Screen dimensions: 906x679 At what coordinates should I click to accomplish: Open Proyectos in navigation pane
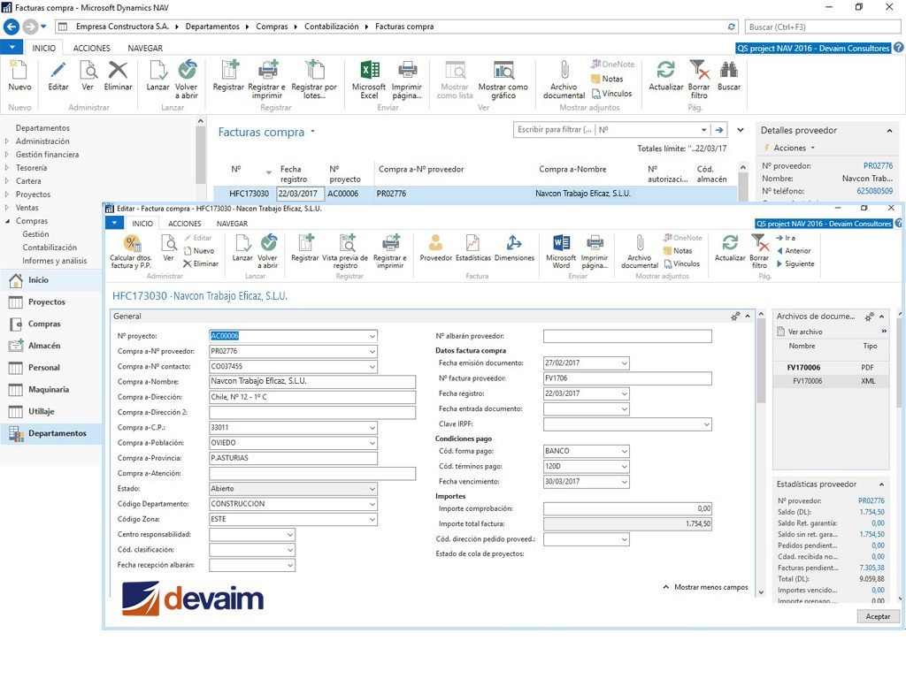point(47,302)
